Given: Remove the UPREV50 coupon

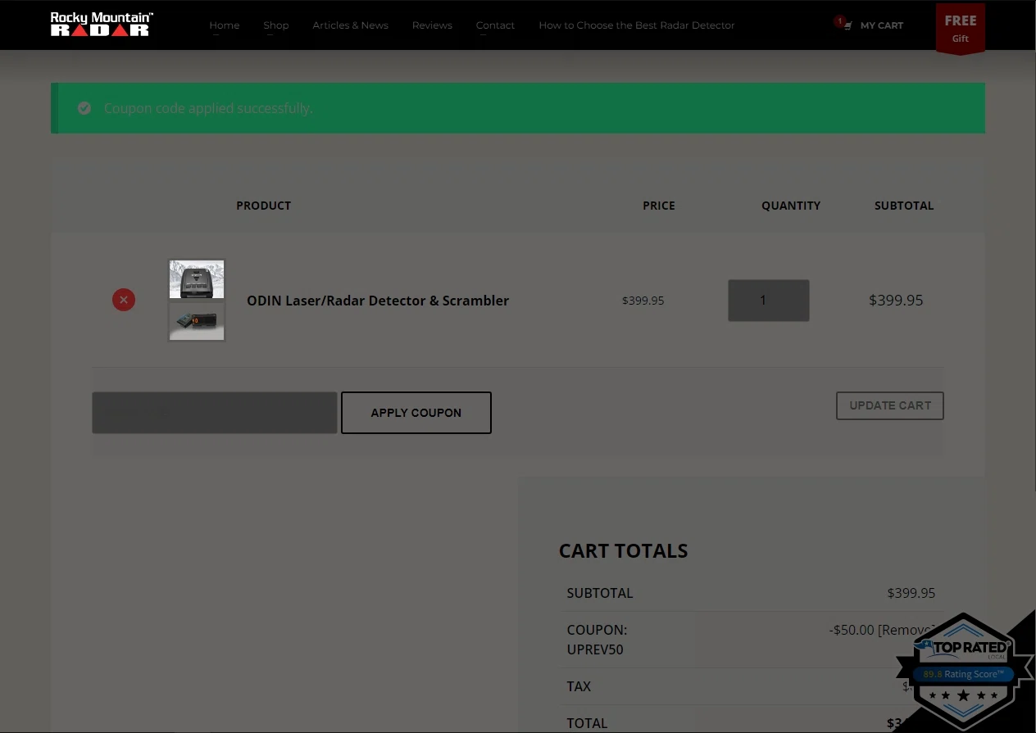Looking at the screenshot, I should point(906,630).
